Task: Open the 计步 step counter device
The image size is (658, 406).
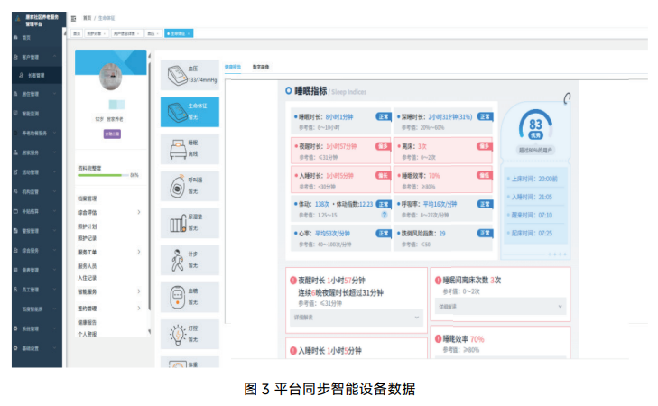Action: (190, 260)
